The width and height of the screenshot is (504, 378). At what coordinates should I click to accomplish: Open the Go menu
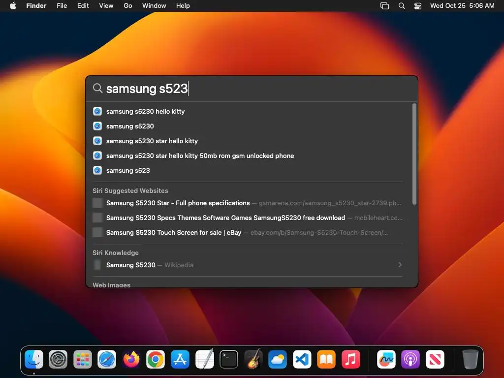pyautogui.click(x=128, y=6)
